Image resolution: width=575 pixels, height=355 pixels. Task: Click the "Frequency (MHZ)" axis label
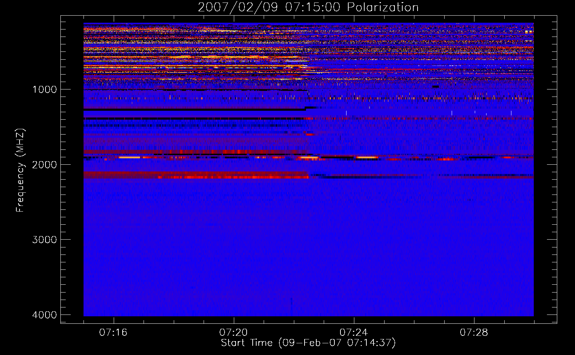pyautogui.click(x=20, y=170)
